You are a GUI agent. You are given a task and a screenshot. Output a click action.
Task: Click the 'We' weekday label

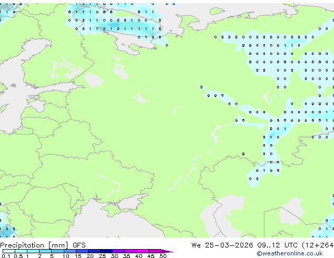(196, 245)
